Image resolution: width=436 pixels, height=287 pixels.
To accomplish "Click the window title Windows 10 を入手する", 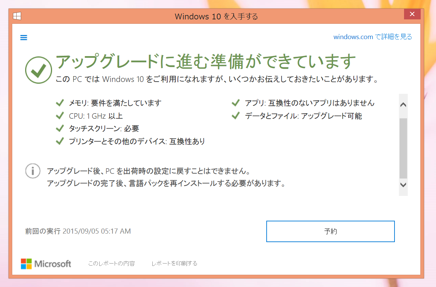I will pyautogui.click(x=216, y=16).
